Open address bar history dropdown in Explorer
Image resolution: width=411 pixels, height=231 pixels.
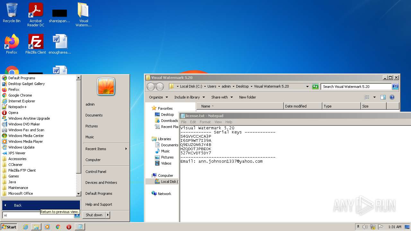tap(307, 87)
